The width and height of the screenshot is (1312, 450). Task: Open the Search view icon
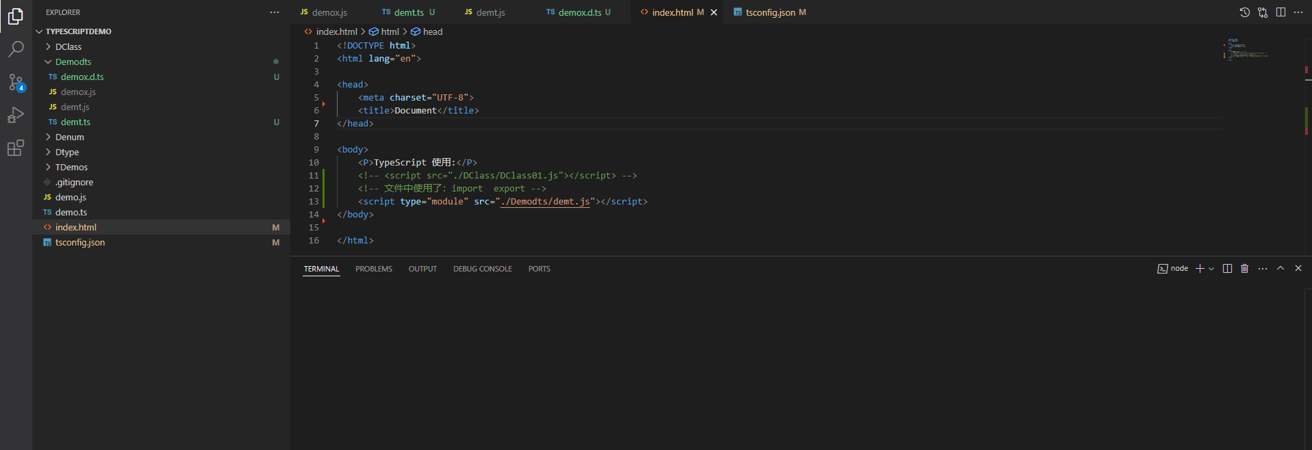[x=16, y=49]
